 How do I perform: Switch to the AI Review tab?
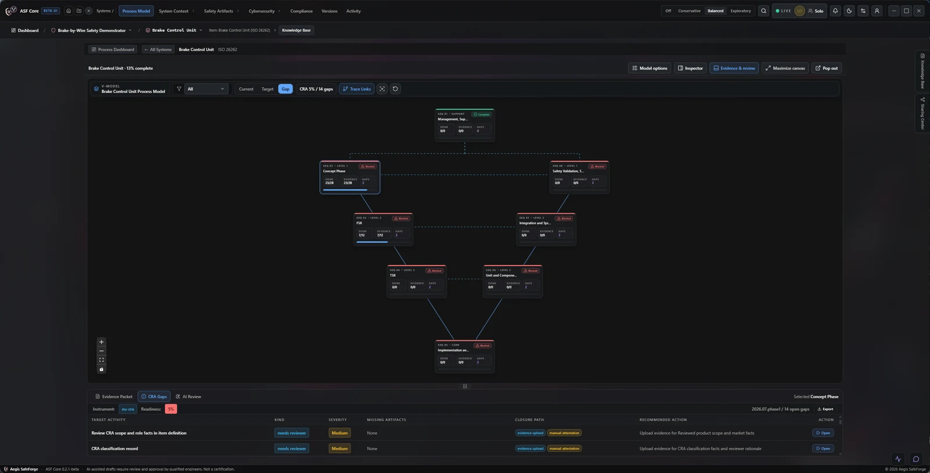click(x=188, y=397)
